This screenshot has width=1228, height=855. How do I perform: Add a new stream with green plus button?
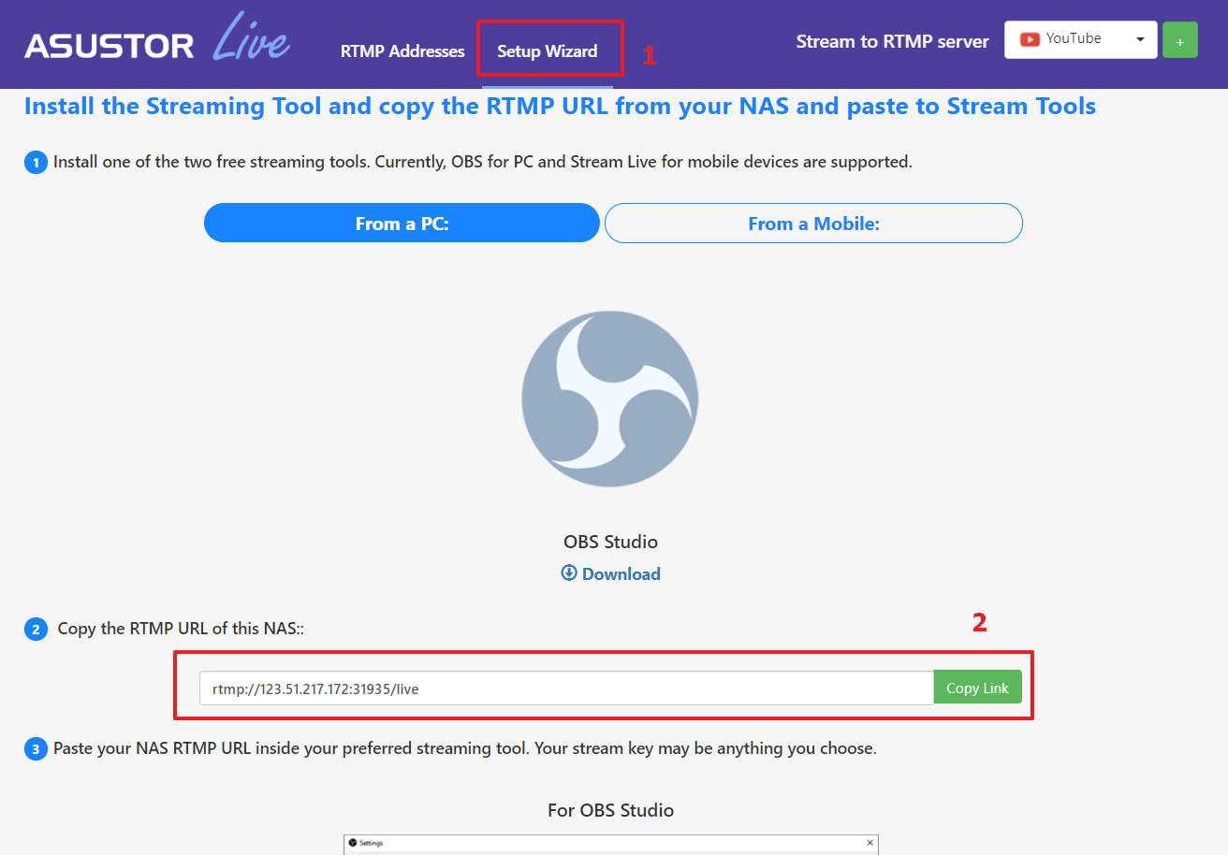click(1179, 41)
